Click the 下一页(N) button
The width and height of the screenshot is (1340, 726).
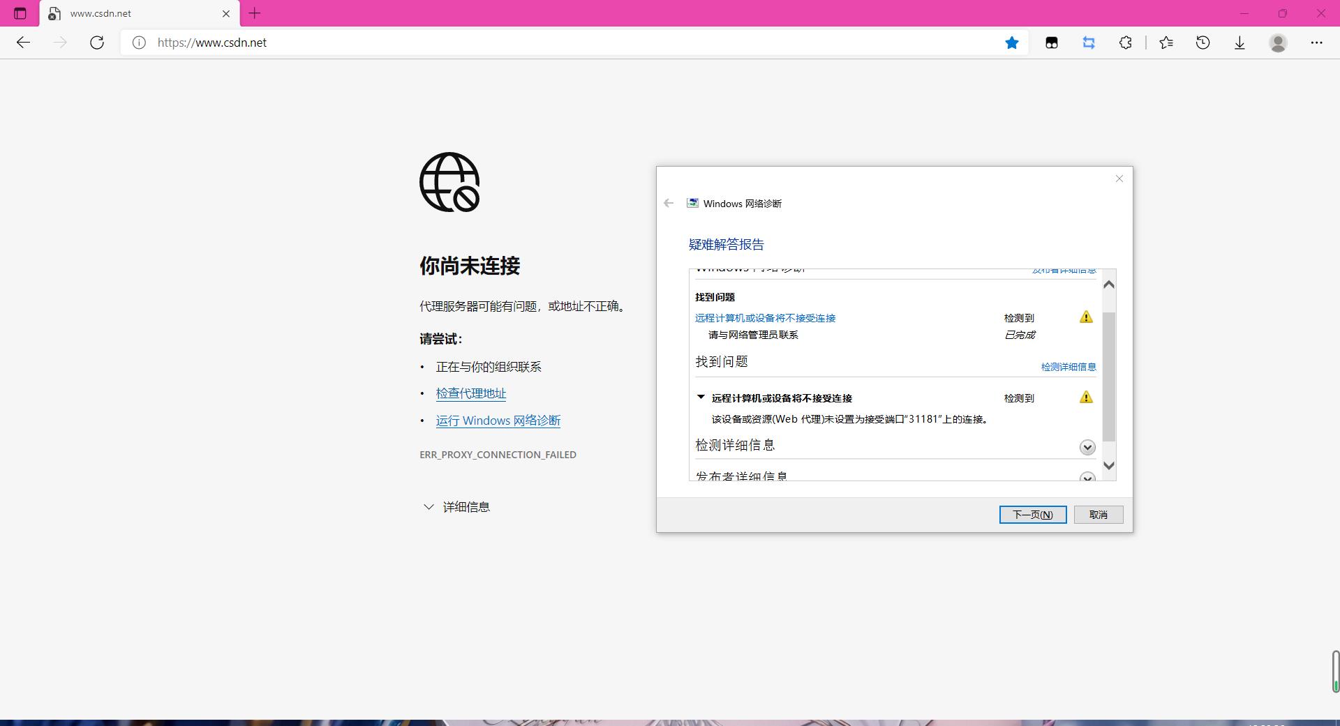point(1032,514)
